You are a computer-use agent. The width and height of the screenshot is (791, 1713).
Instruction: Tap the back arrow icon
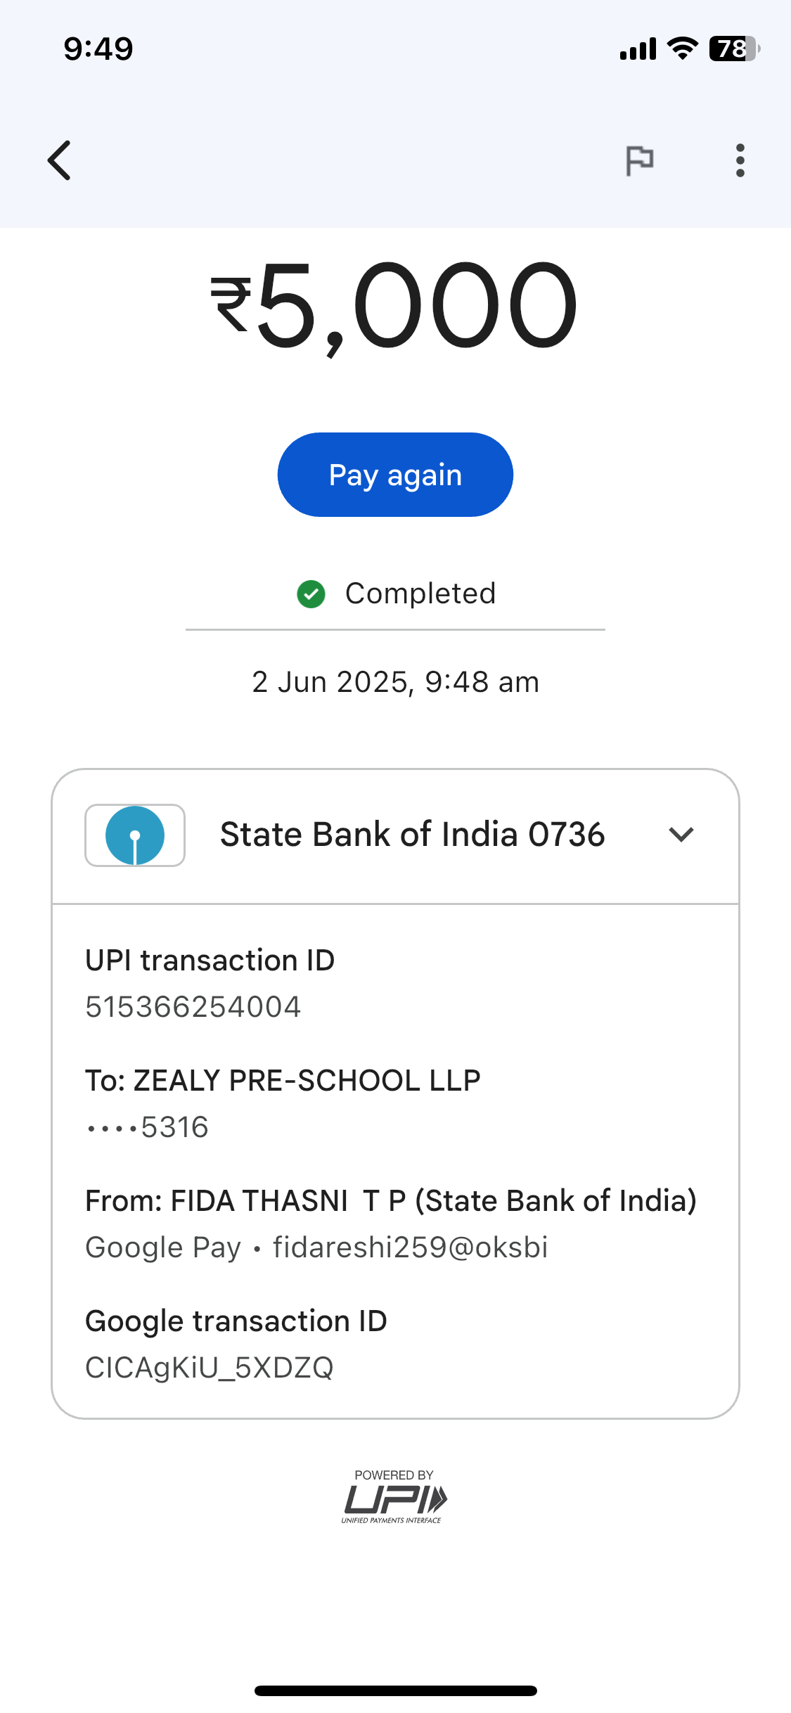point(60,160)
